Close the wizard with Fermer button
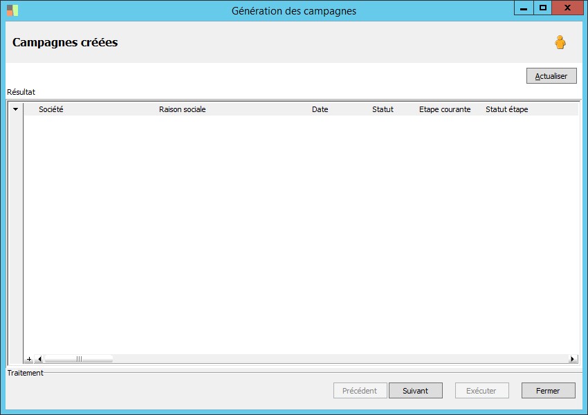 (x=549, y=391)
